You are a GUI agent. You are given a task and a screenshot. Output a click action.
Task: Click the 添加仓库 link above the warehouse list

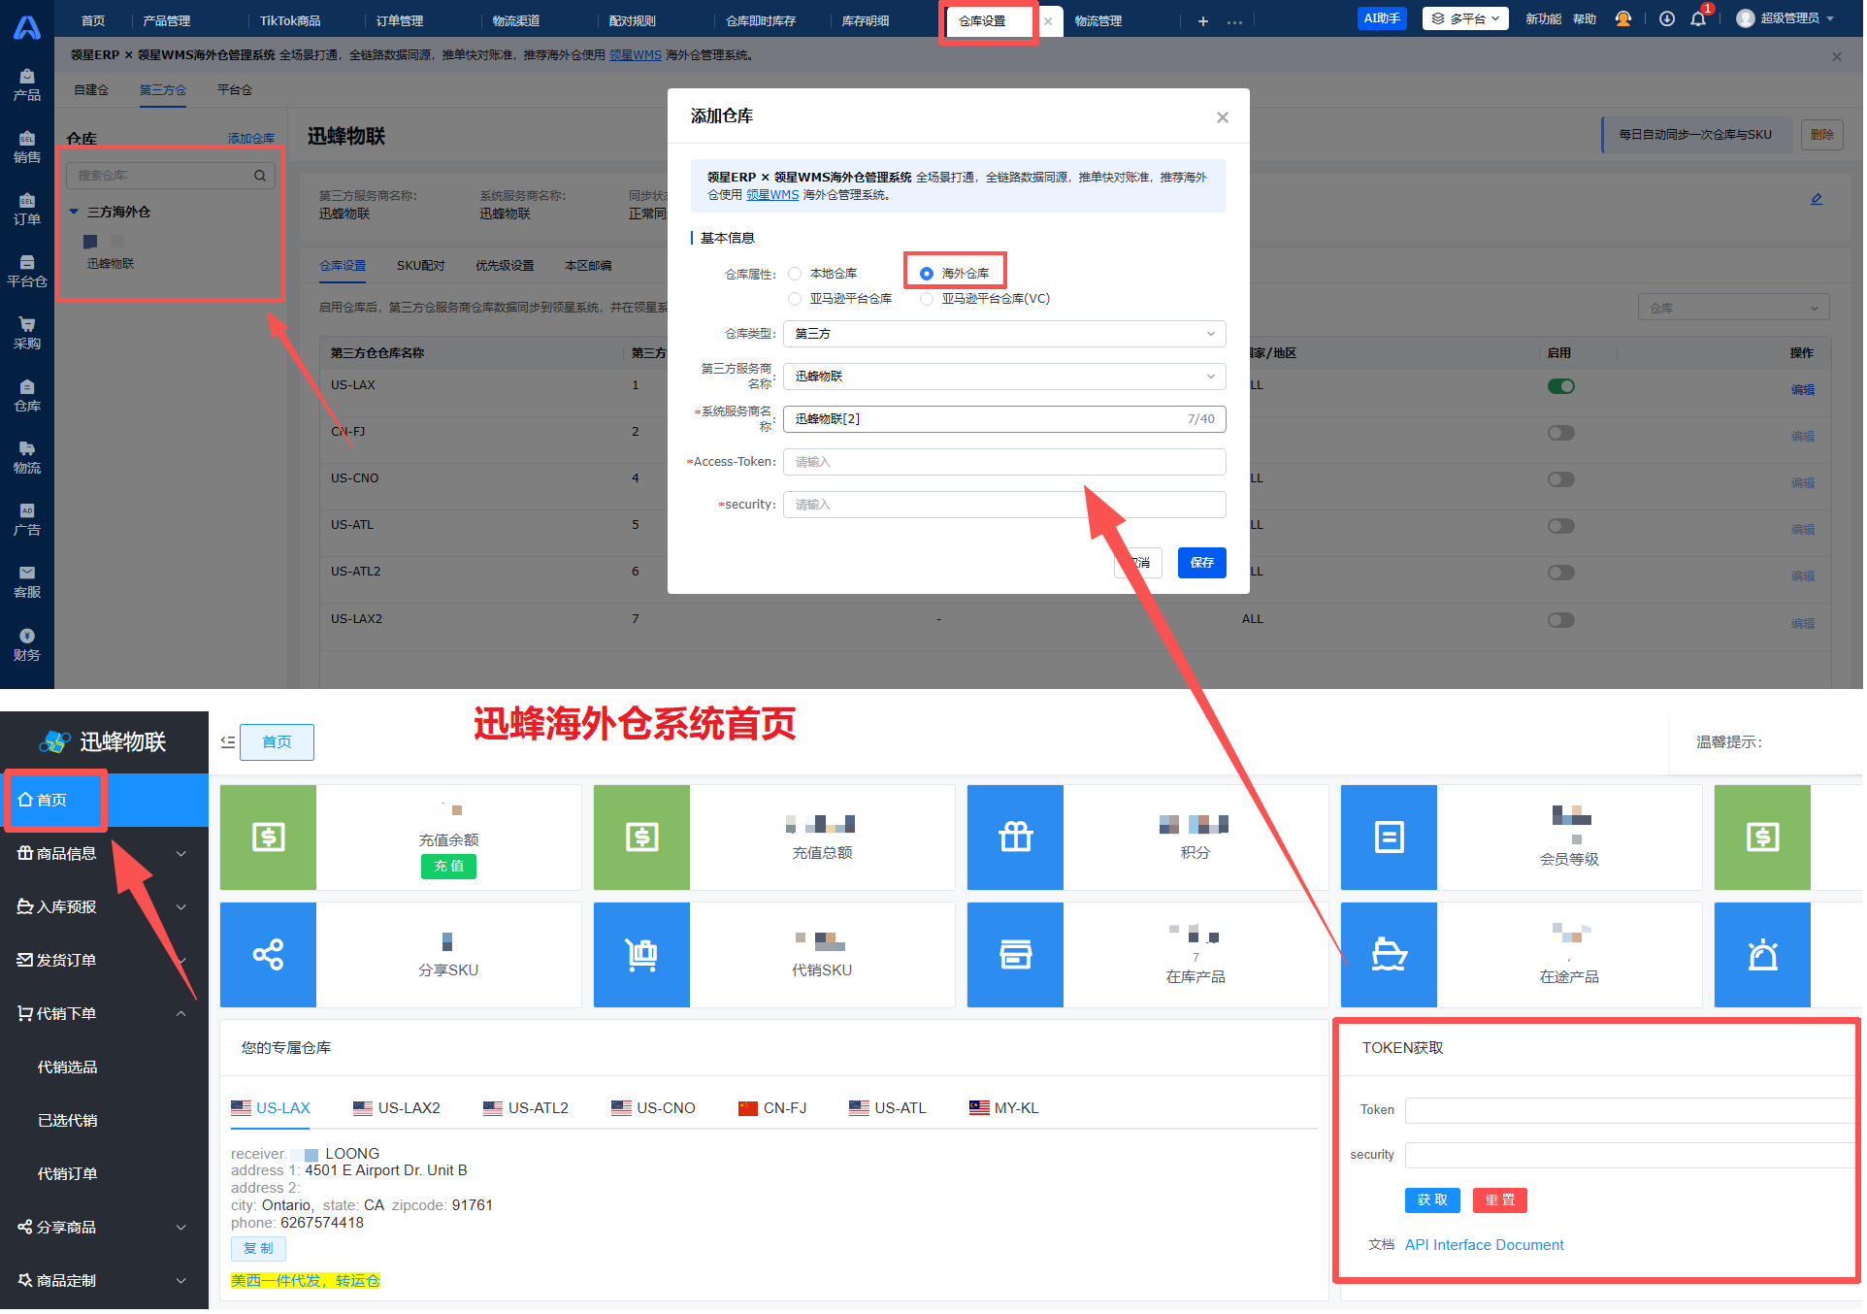[x=251, y=139]
